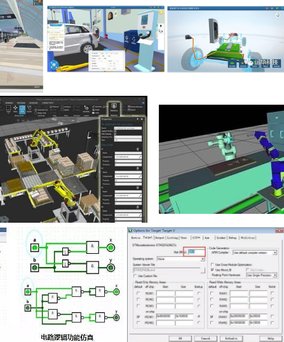Toggle the Signals checkbox in Show group
284x342 pixels.
62,110
